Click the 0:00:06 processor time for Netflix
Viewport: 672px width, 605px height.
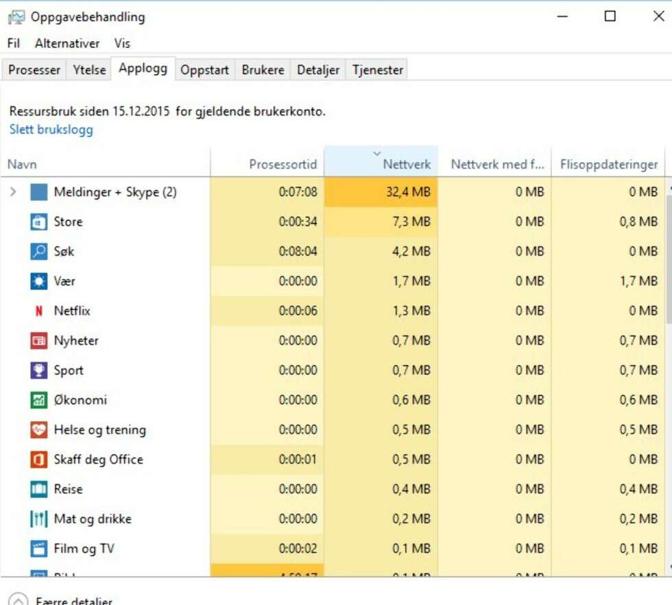pos(298,311)
